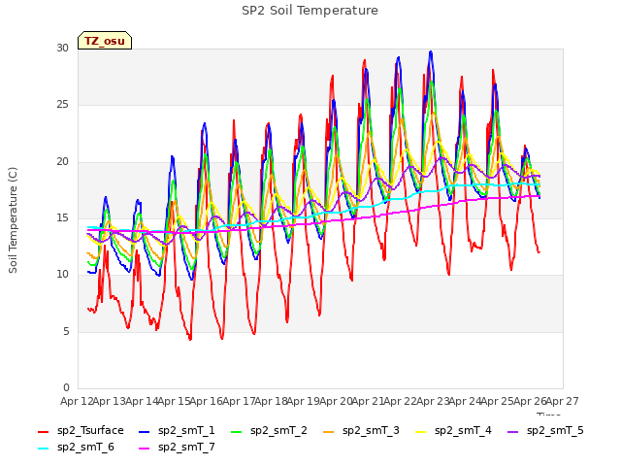Screen dimensions: 621x466
Task: Click magenta swatch beside sp2_smT_7
Action: click(145, 449)
